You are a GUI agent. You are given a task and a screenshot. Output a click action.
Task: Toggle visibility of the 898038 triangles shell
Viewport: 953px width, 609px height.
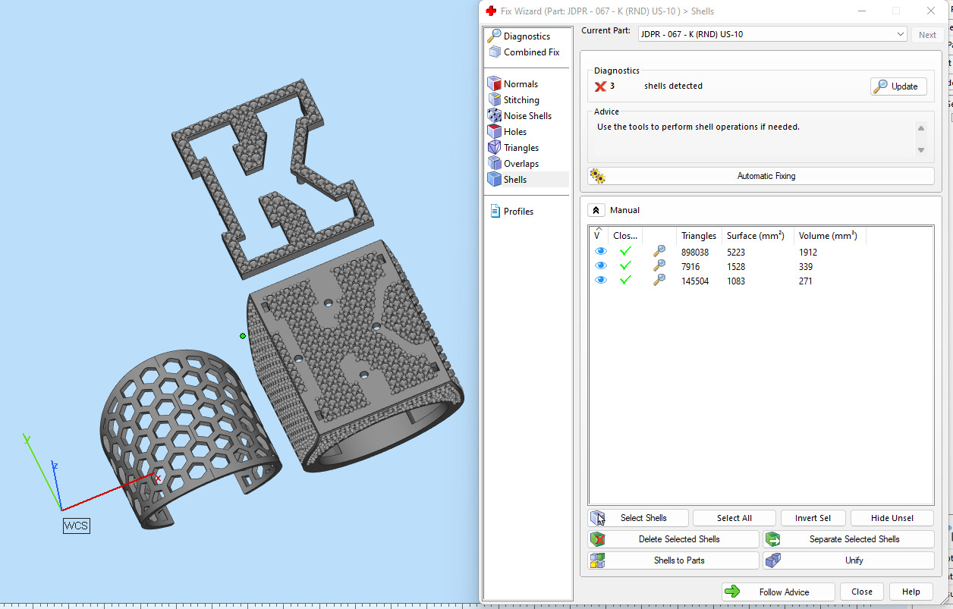tap(601, 252)
